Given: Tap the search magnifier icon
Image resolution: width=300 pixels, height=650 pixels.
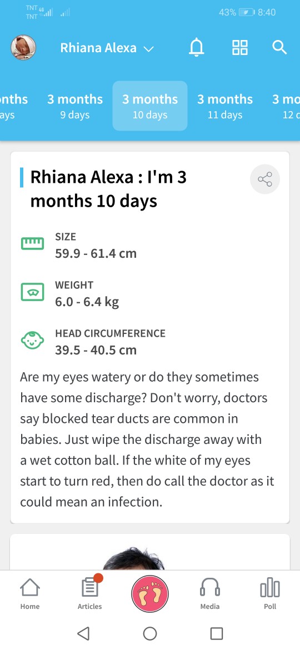Looking at the screenshot, I should 279,48.
